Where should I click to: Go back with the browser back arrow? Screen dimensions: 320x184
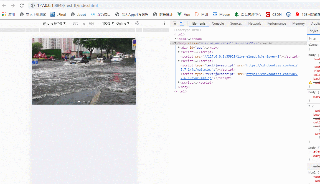click(x=4, y=6)
